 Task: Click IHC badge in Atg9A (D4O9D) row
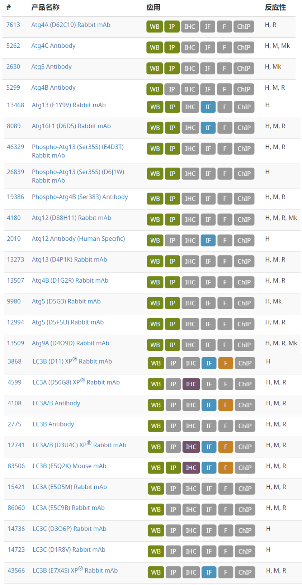pos(190,345)
